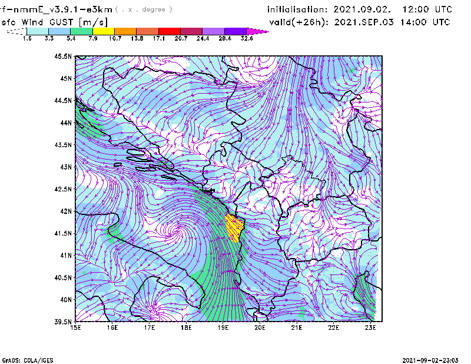Click the 'valid(+26h): 2021.SEP.03 14:00 UTC' text
This screenshot has height=364, width=471.
click(x=360, y=22)
